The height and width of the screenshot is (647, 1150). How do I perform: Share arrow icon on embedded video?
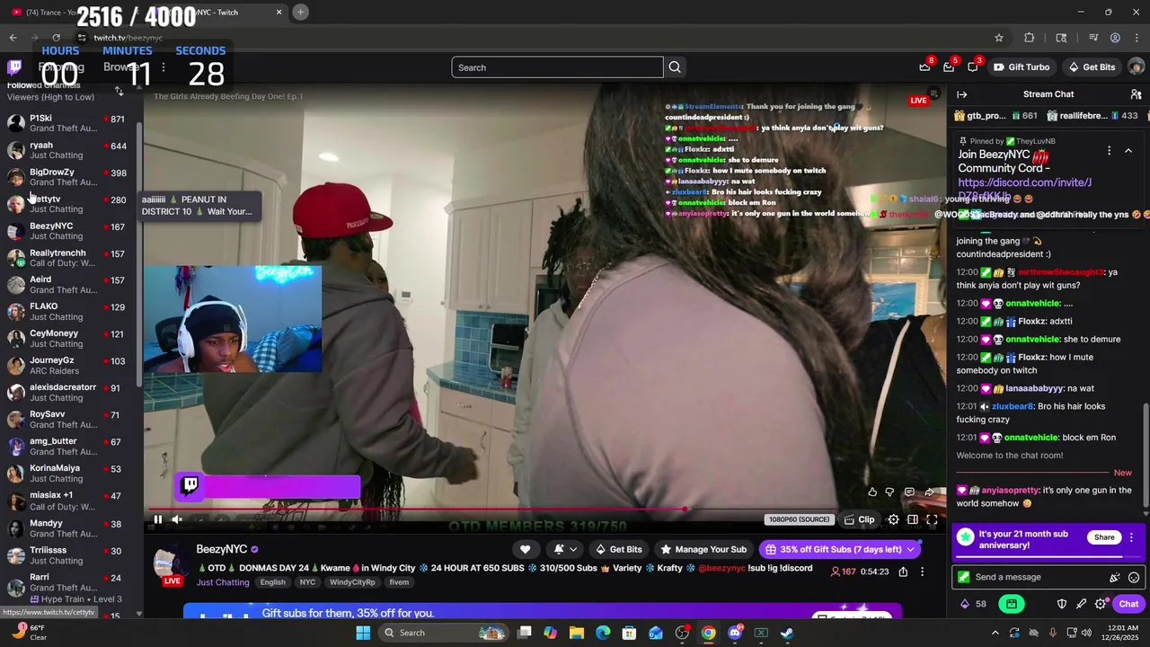tap(929, 492)
